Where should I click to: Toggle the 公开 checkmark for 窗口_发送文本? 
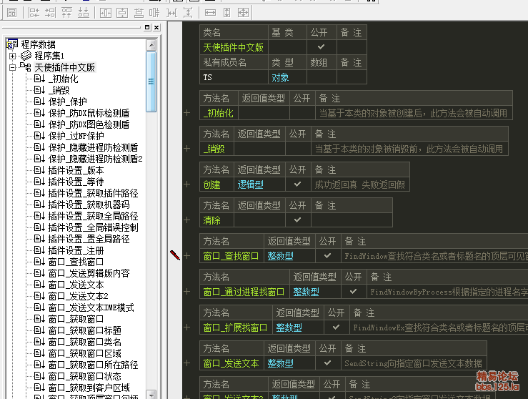point(328,363)
